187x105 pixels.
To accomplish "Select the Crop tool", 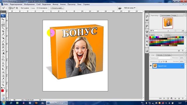I will click(3, 31).
